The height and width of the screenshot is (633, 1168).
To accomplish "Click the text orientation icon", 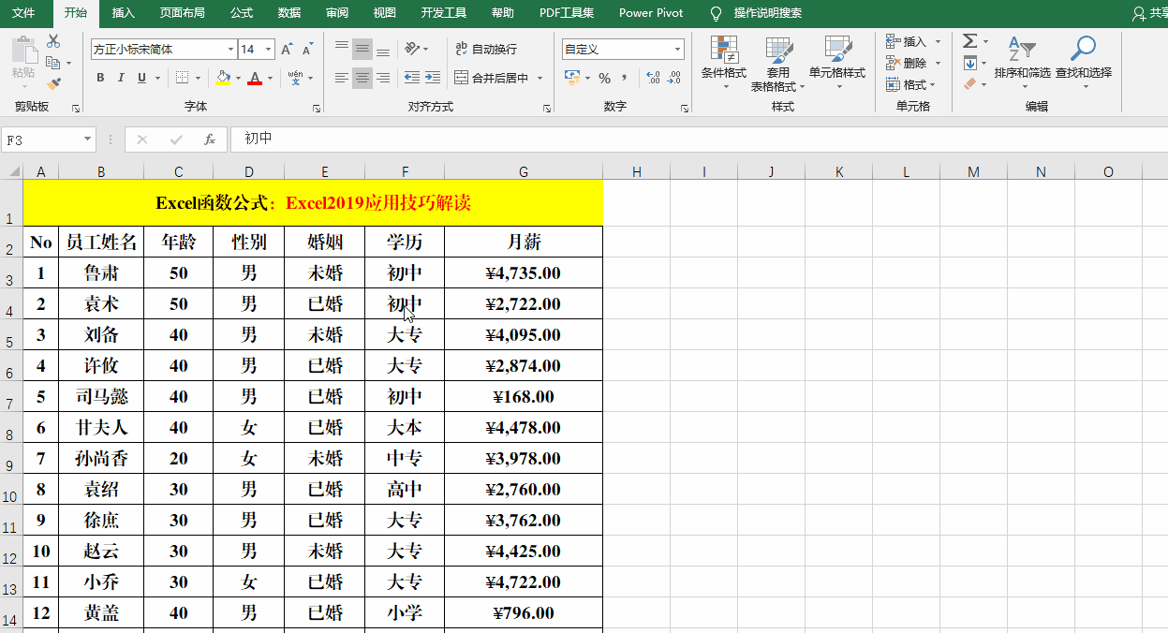I will (412, 48).
